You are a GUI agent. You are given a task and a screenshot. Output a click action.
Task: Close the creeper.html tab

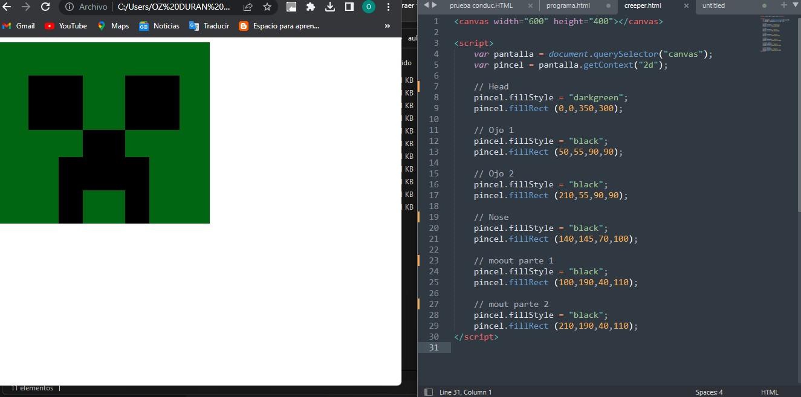686,5
